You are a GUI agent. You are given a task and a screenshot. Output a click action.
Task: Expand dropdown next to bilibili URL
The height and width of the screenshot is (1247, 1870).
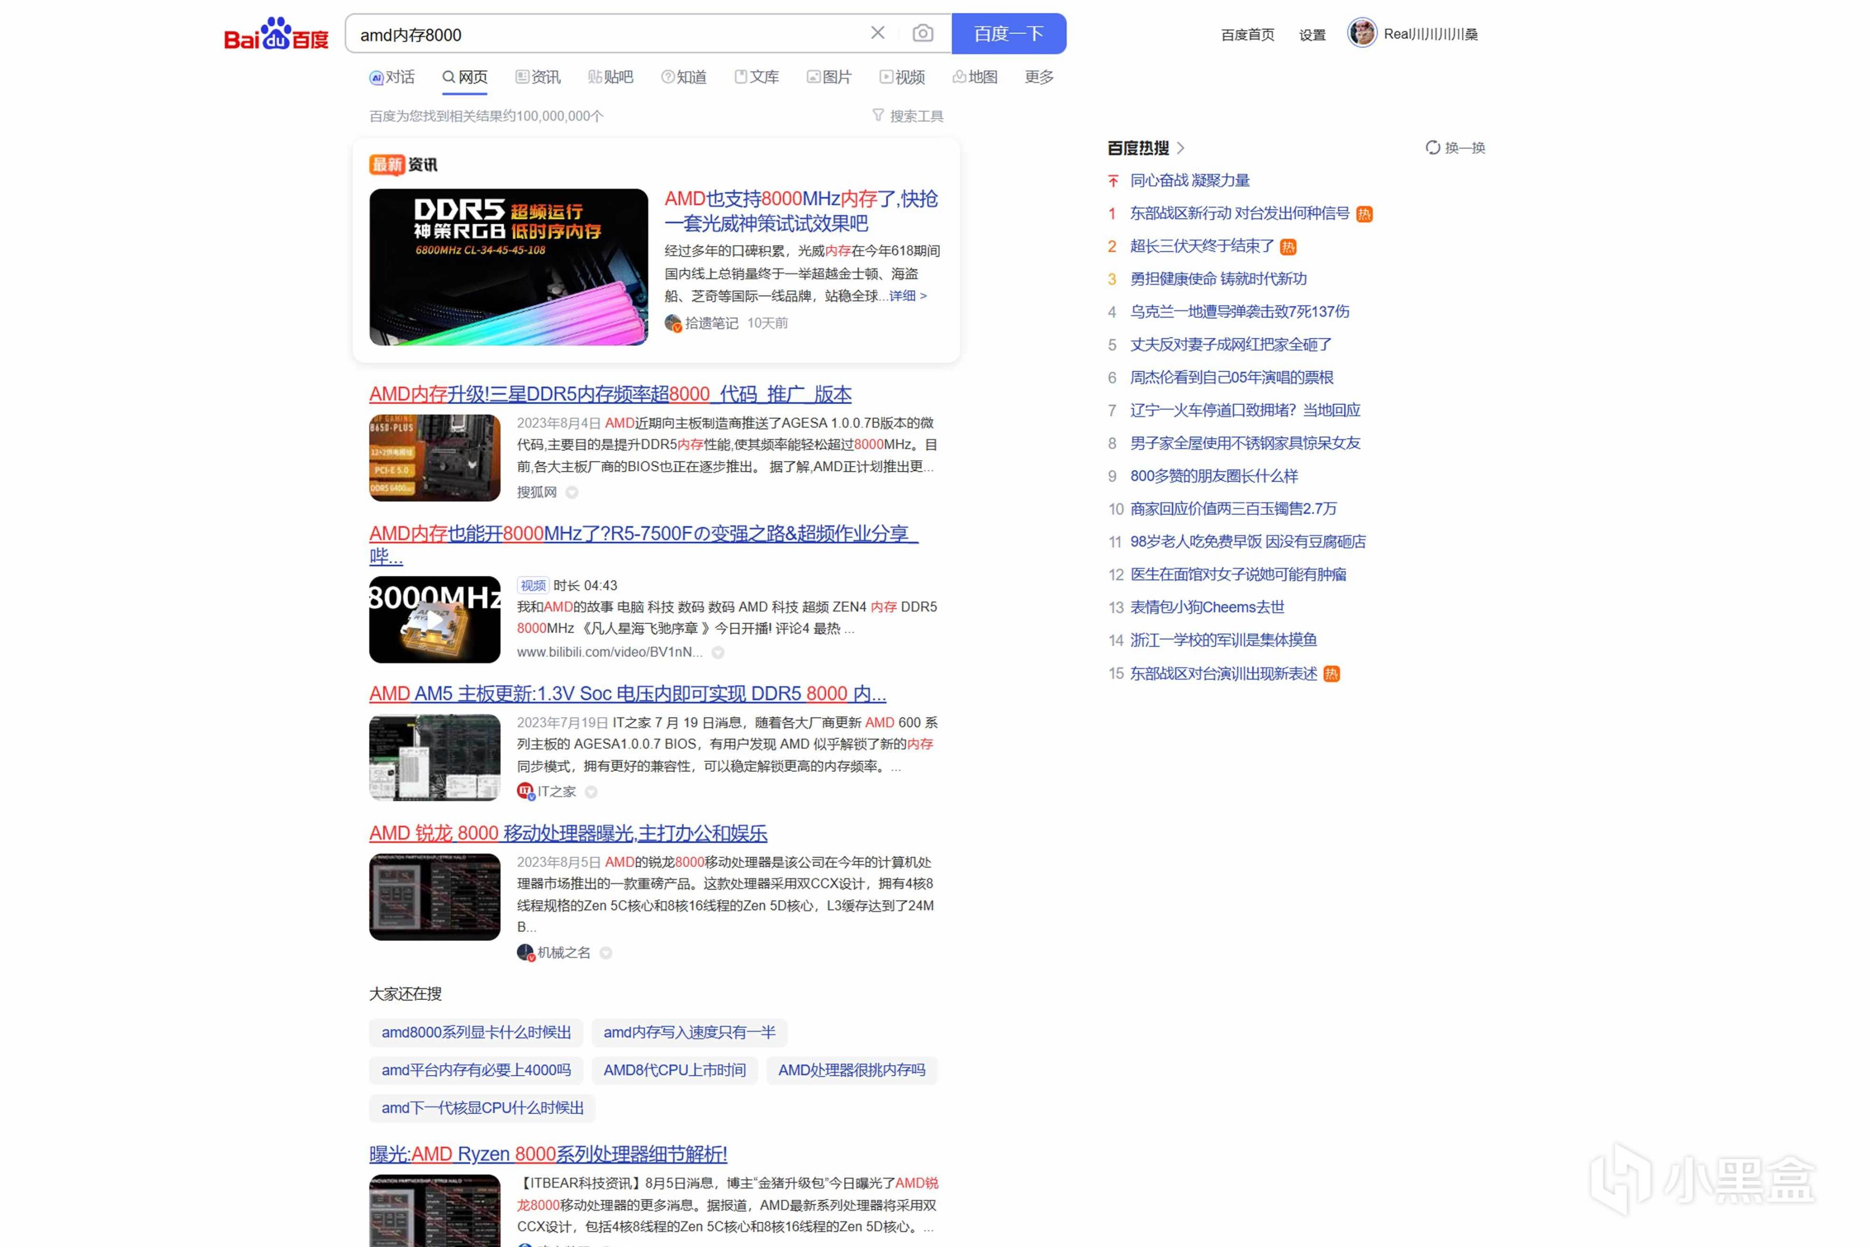pos(718,653)
